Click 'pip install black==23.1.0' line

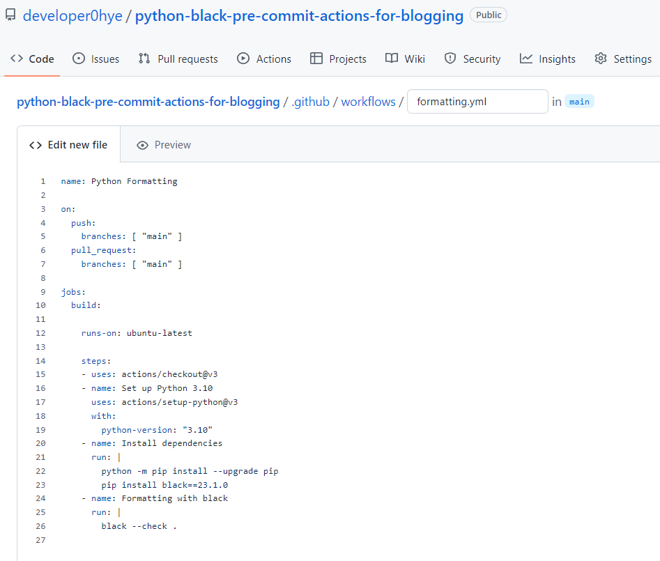pos(164,485)
